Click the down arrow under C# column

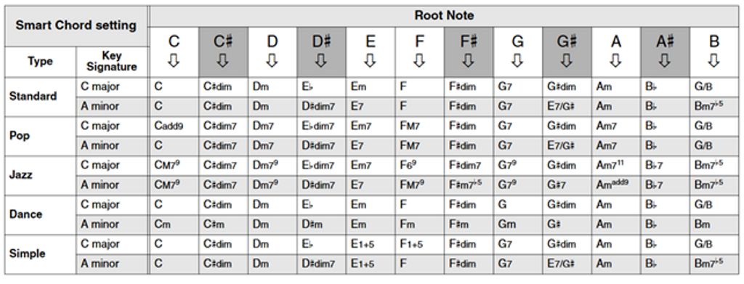[x=223, y=62]
